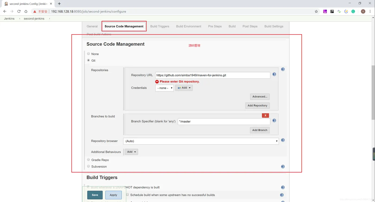
Task: Open the Post Steps tab
Action: (250, 26)
